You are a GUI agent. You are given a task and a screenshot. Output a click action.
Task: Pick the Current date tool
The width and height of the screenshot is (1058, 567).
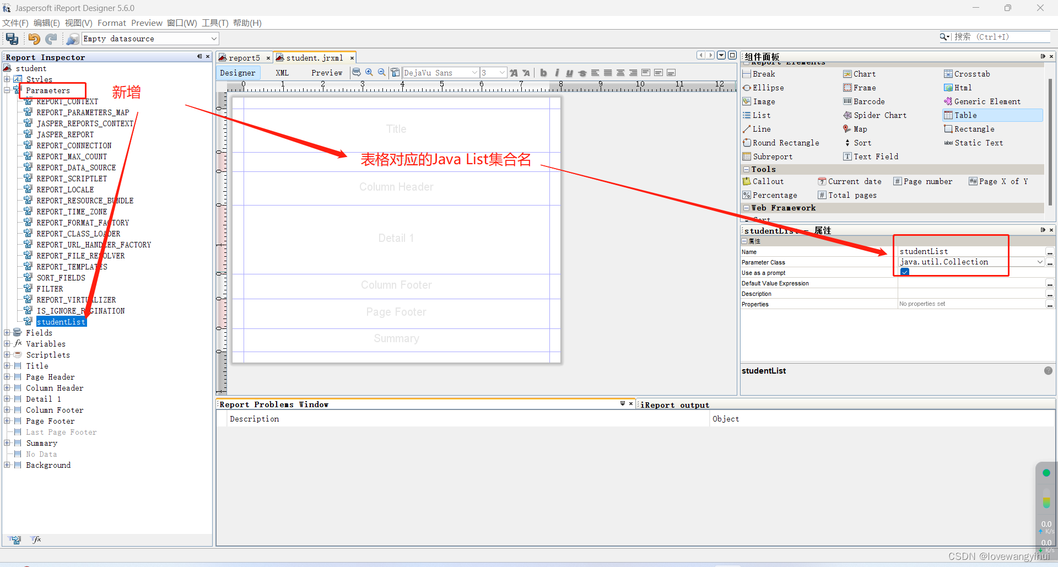(x=849, y=181)
